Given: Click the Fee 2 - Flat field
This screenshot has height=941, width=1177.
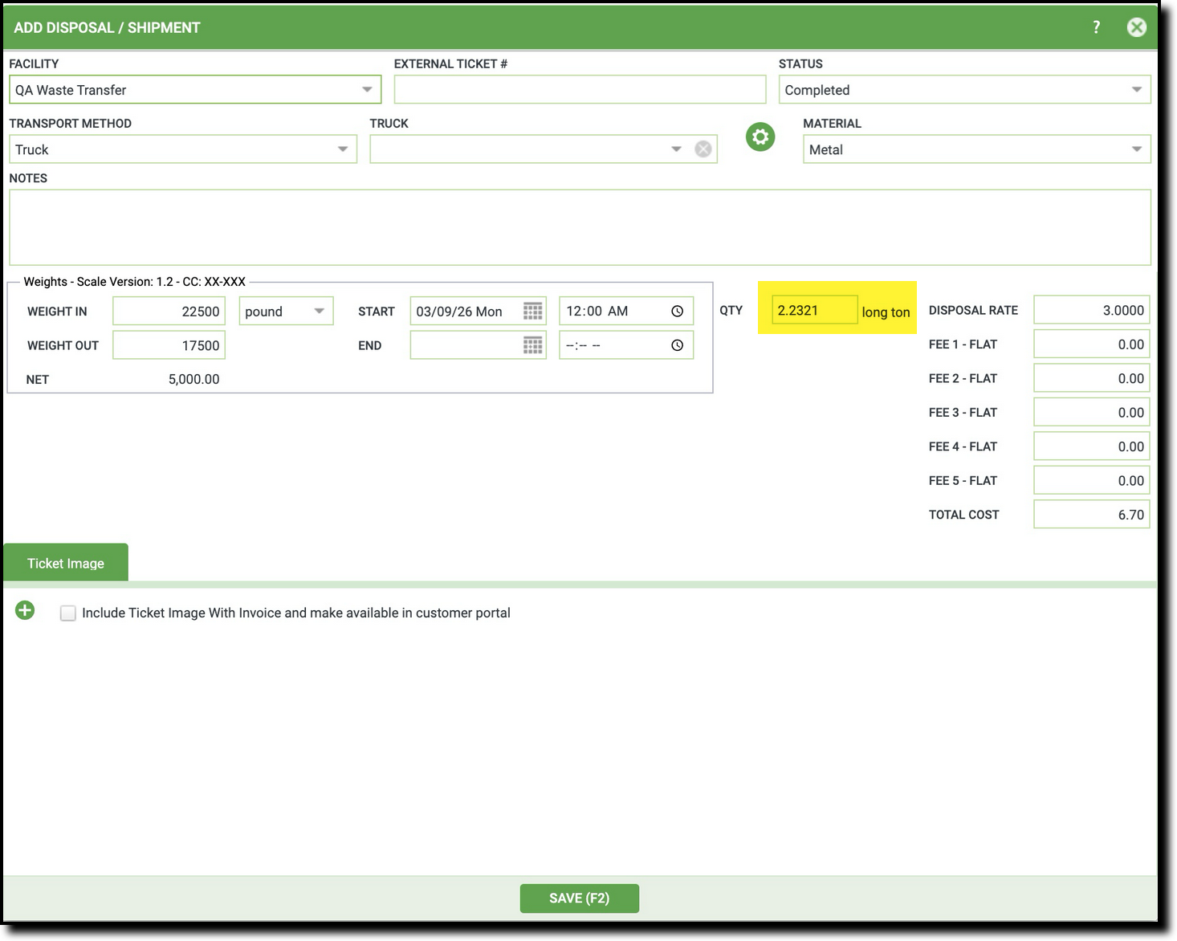Looking at the screenshot, I should pos(1092,378).
